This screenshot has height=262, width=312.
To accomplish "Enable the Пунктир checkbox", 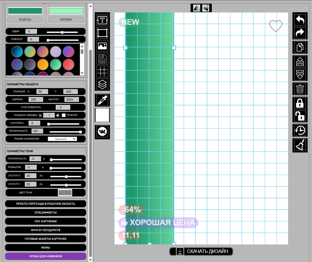I will (x=64, y=115).
